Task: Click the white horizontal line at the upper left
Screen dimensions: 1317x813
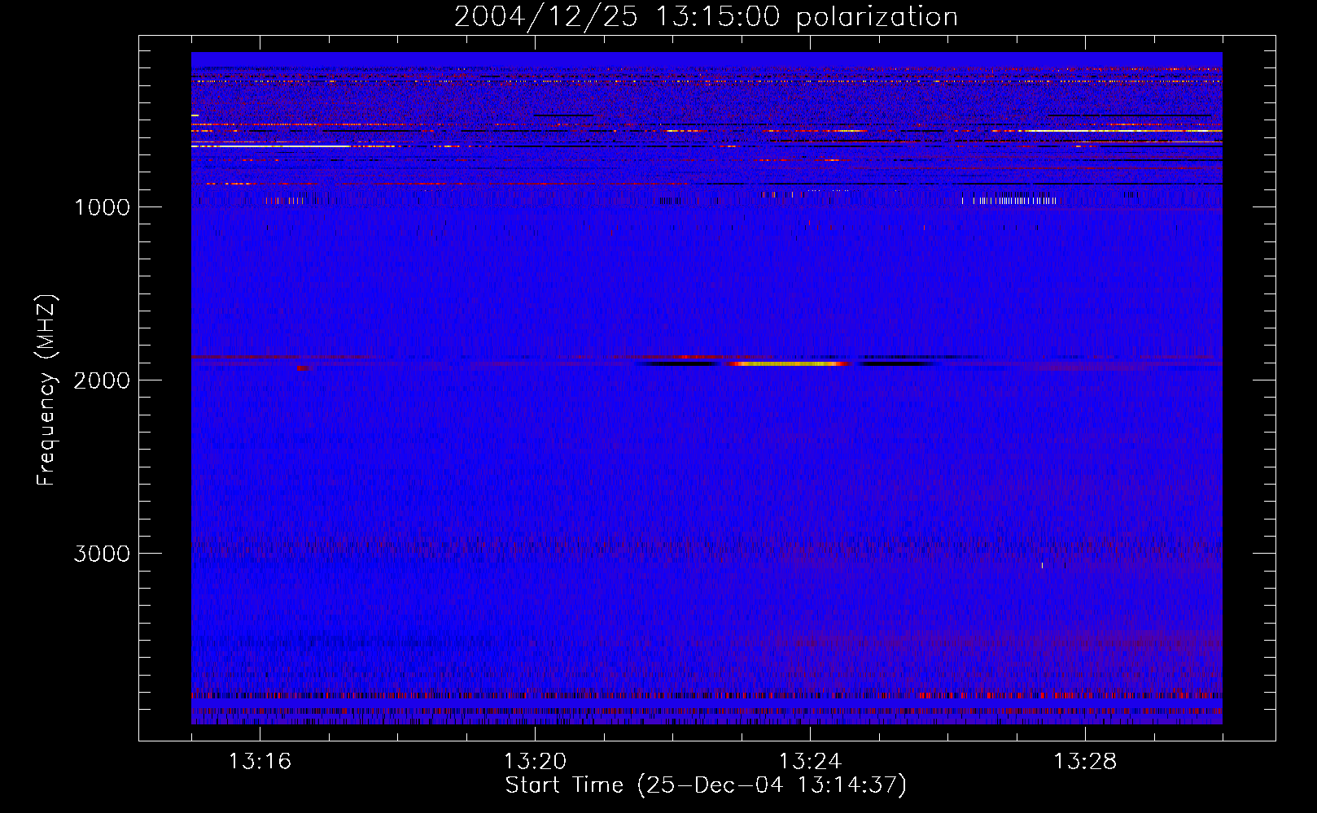Action: [269, 146]
